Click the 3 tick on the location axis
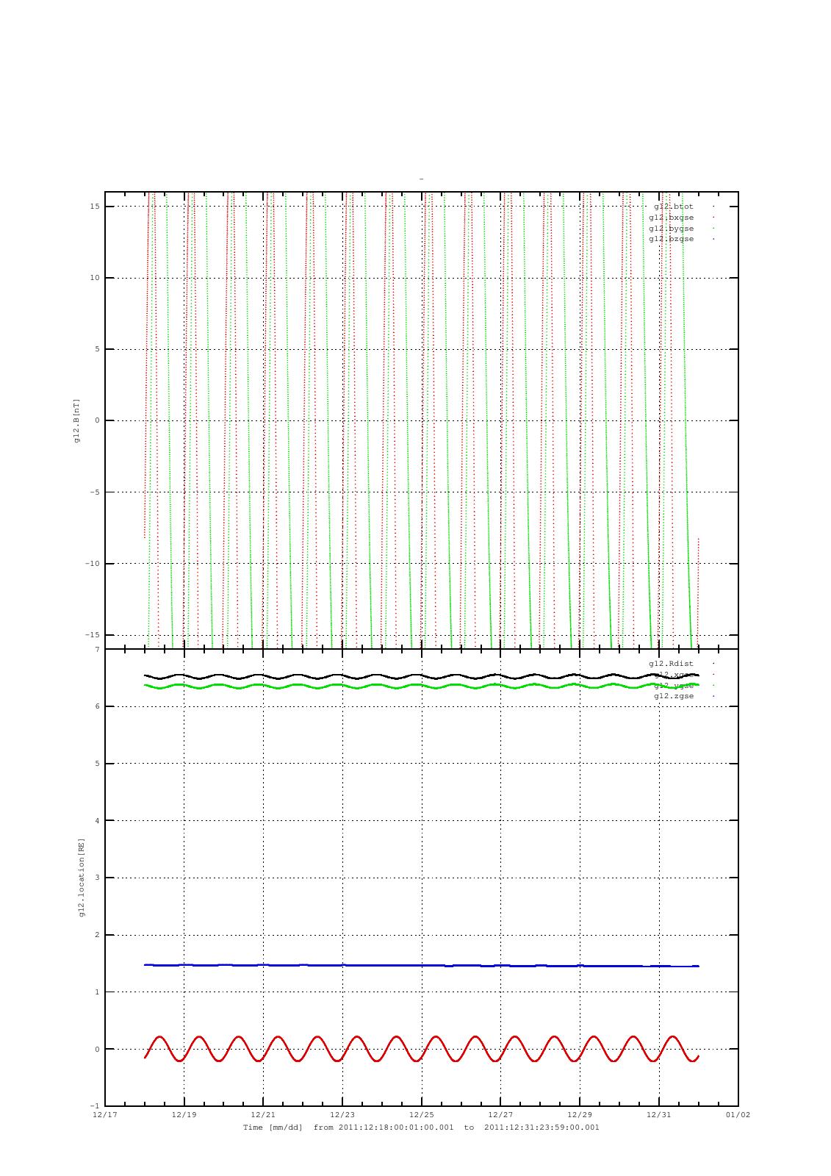Screen dimensions: 831x1176 pos(96,878)
